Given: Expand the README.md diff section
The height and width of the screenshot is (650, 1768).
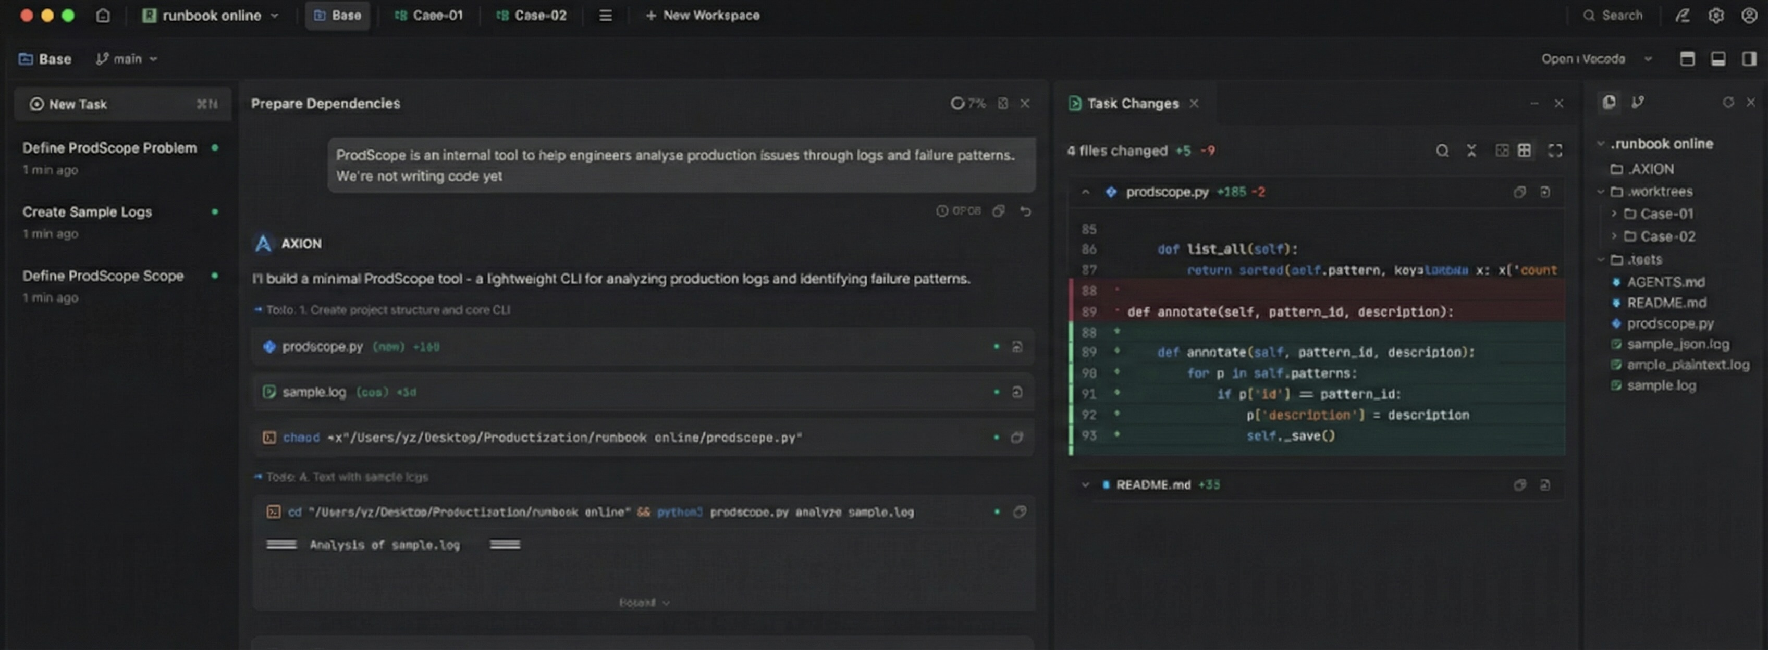Looking at the screenshot, I should [x=1085, y=485].
